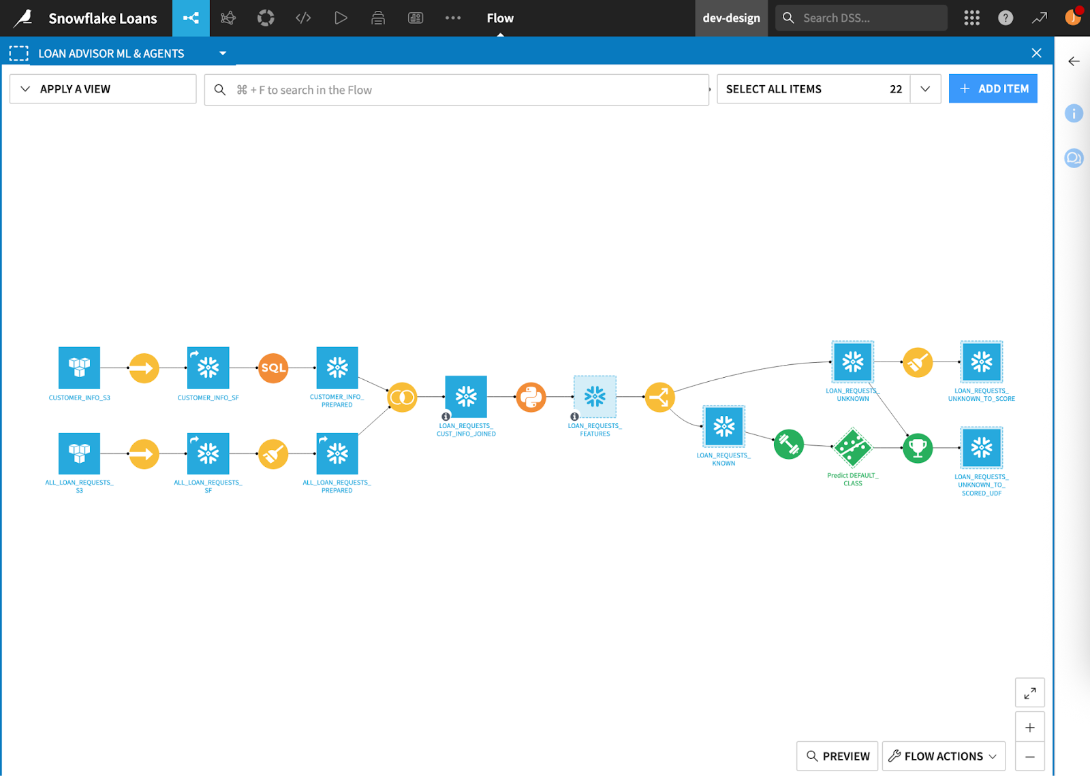This screenshot has height=776, width=1090.
Task: Open the code notebooks nav icon
Action: pos(303,18)
